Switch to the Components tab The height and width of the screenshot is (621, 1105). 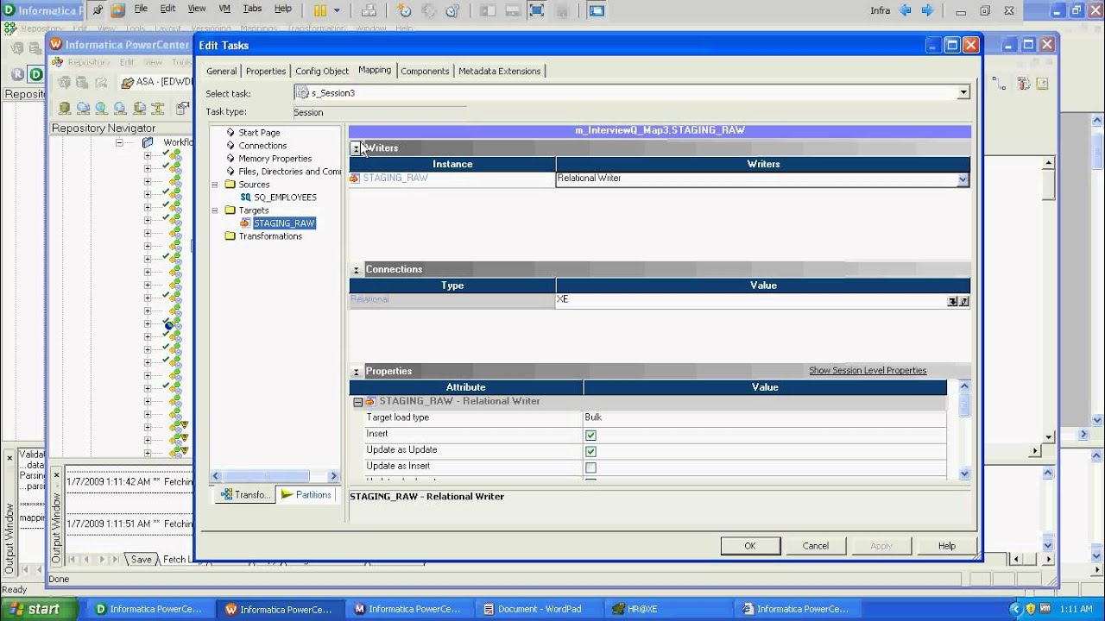tap(425, 71)
